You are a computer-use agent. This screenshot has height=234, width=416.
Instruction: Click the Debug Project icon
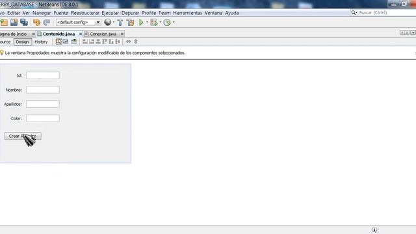coord(153,22)
